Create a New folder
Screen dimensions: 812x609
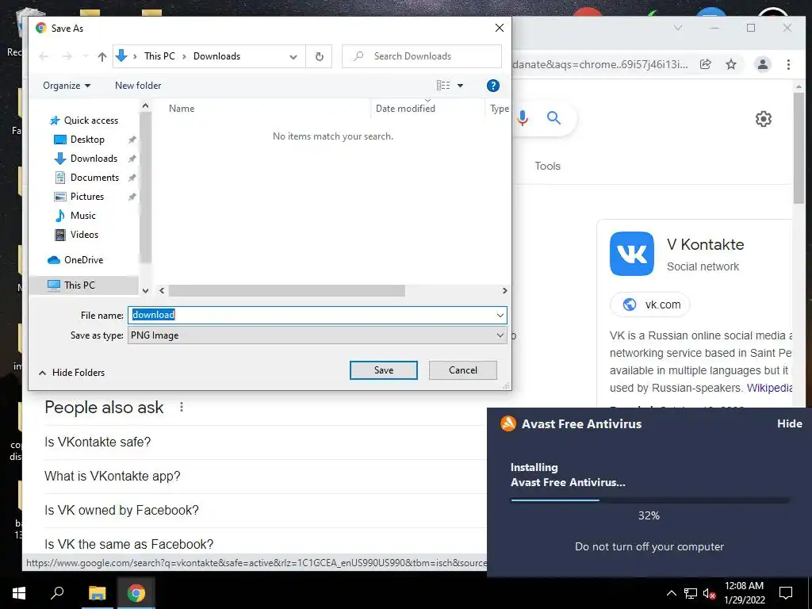(x=138, y=86)
